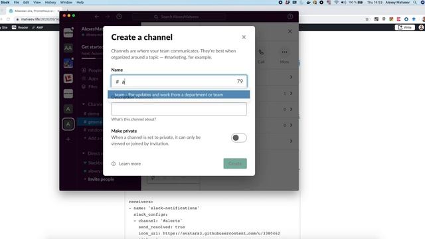This screenshot has width=425, height=239.
Task: Open the Slack menu in menu bar
Action: pos(5,3)
